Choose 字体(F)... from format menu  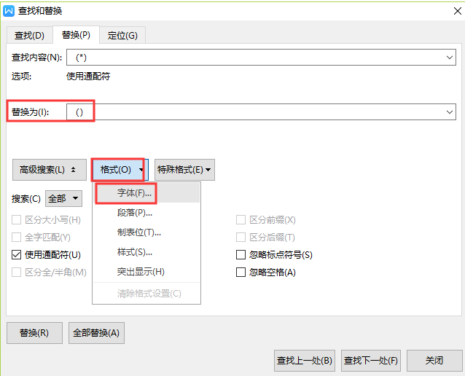coord(146,193)
